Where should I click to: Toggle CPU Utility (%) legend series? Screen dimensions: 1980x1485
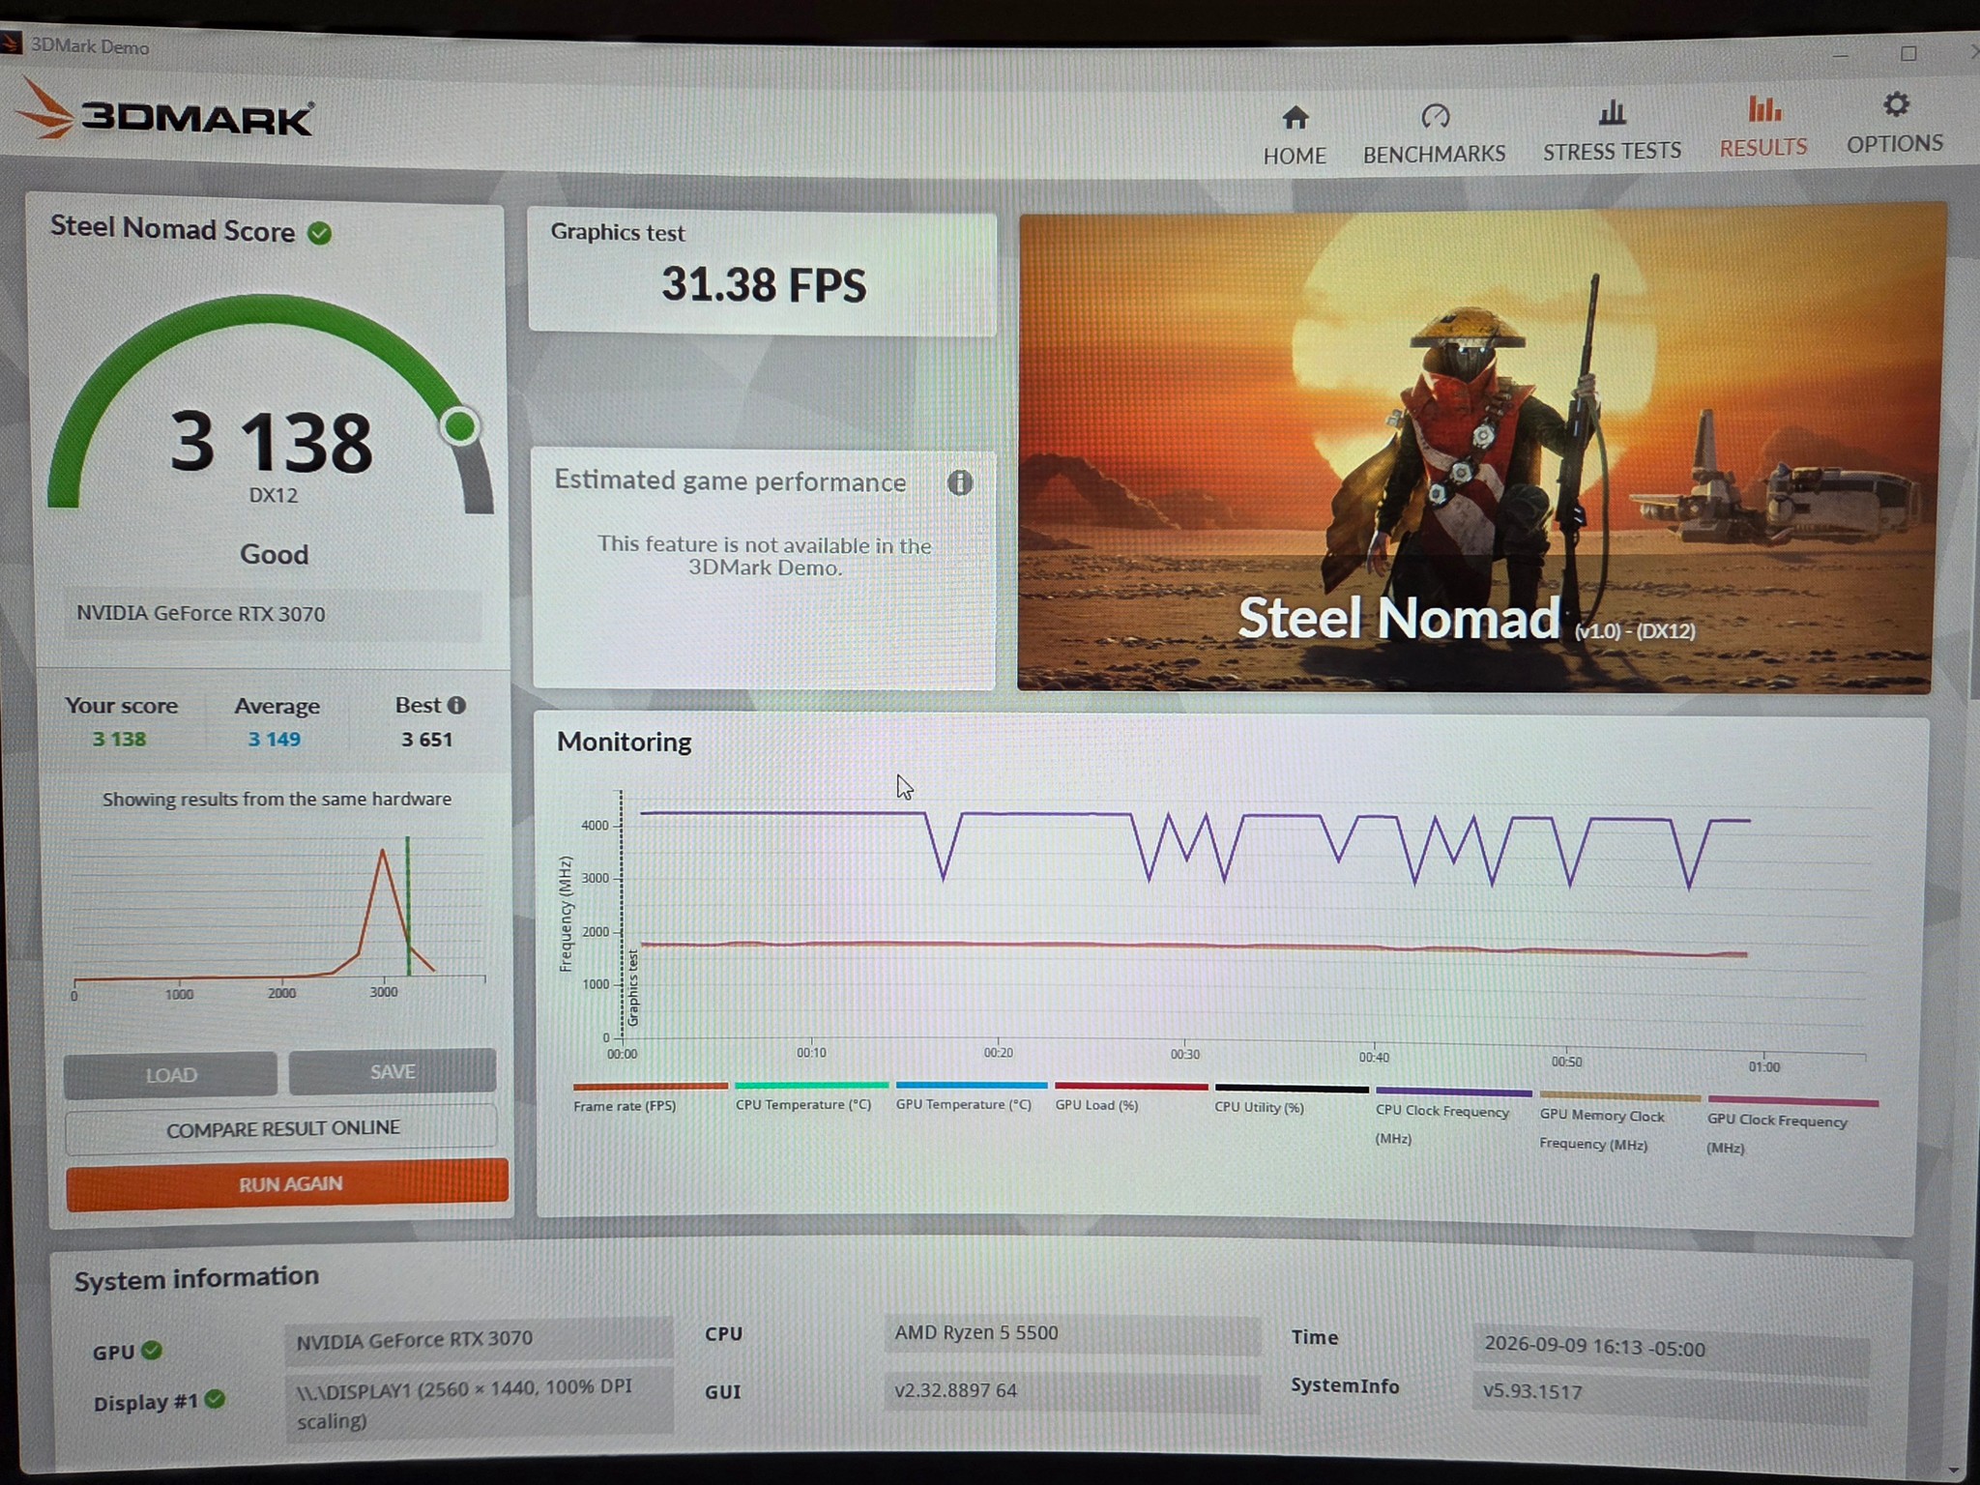click(x=1291, y=1098)
